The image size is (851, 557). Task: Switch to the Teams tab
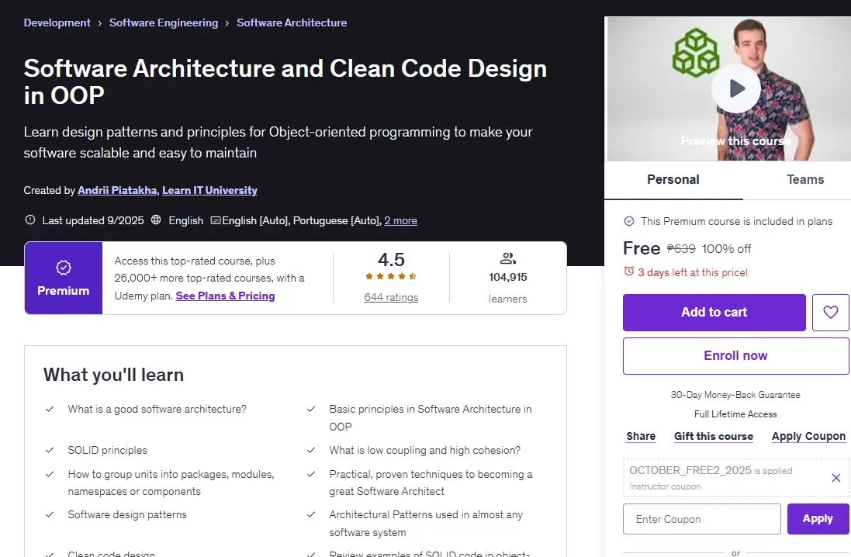805,180
